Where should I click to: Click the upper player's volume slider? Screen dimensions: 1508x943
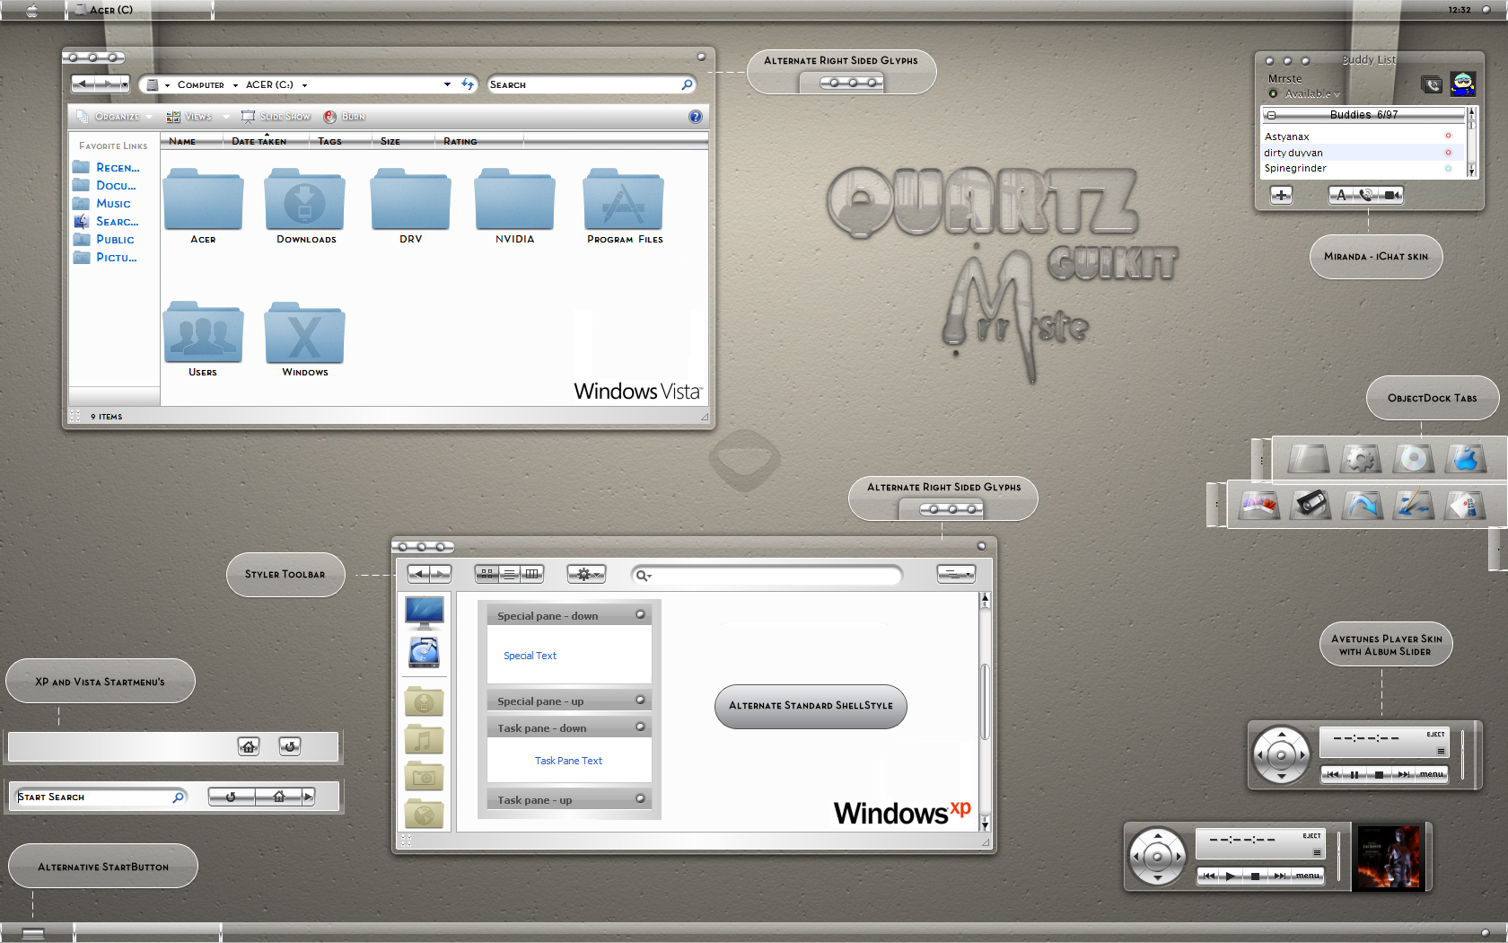pos(1463,754)
